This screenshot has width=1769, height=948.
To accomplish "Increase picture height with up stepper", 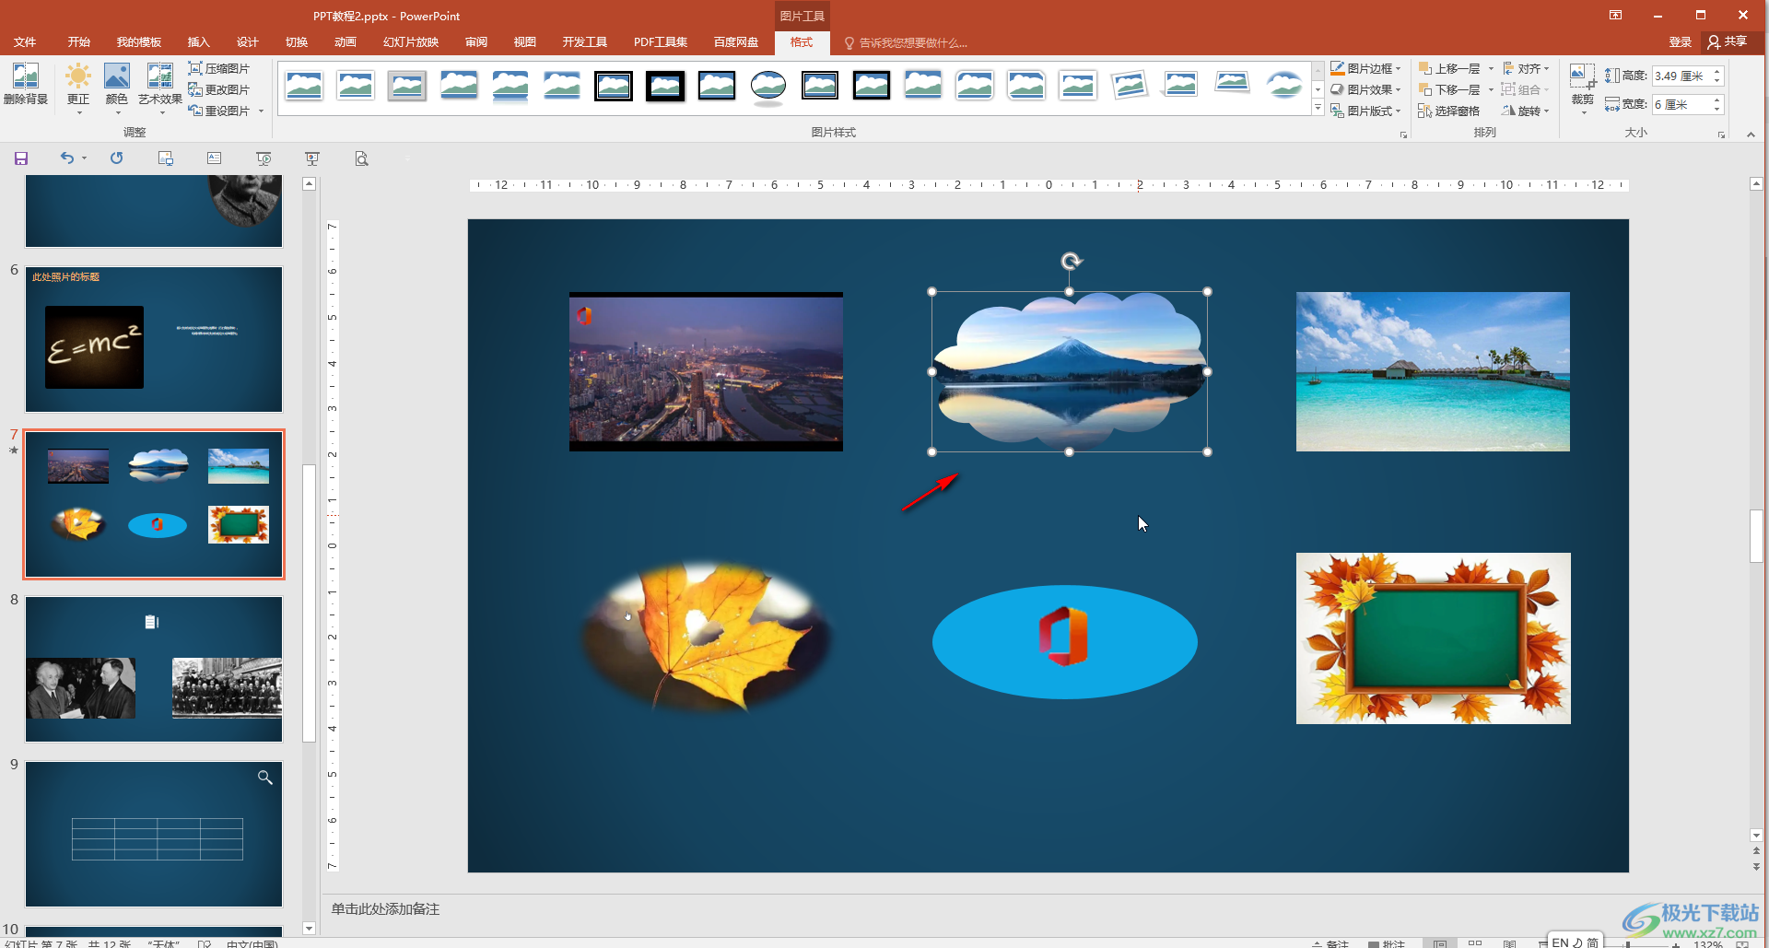I will click(1717, 72).
